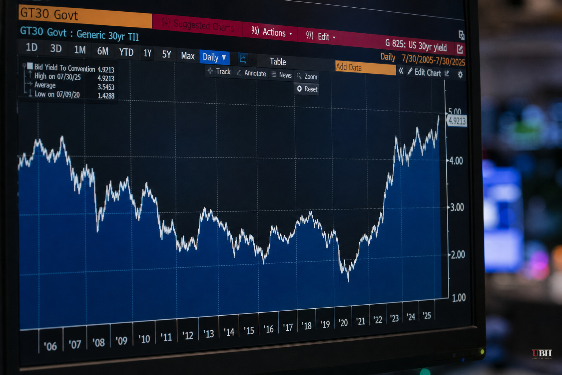
Task: Click the Average value 3.5453
Action: click(106, 87)
